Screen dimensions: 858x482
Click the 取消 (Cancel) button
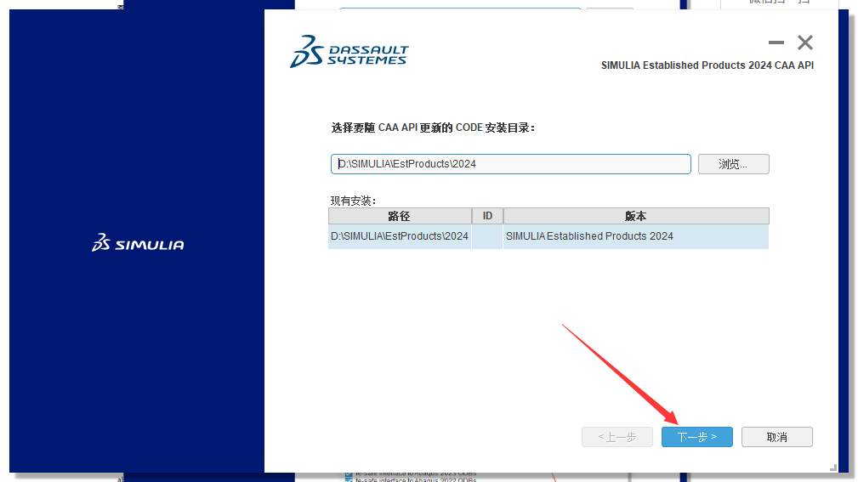776,437
